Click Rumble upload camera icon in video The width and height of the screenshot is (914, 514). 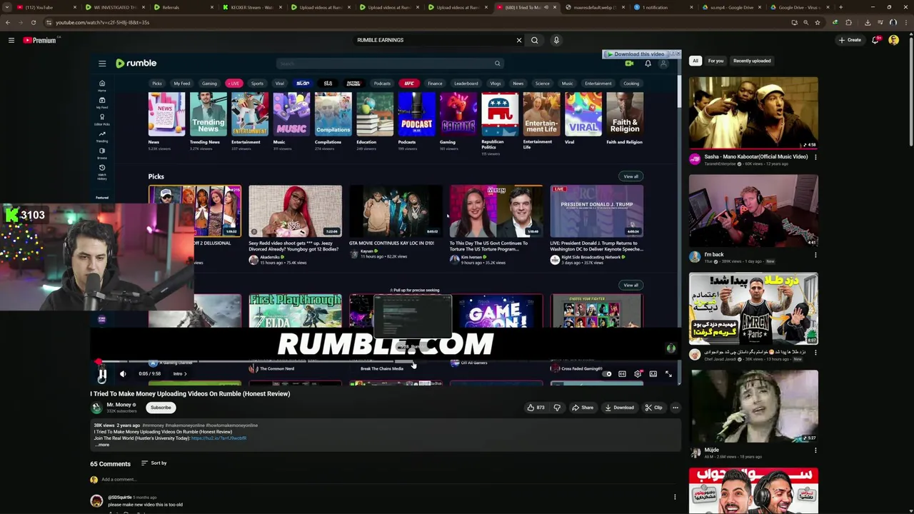pos(629,64)
